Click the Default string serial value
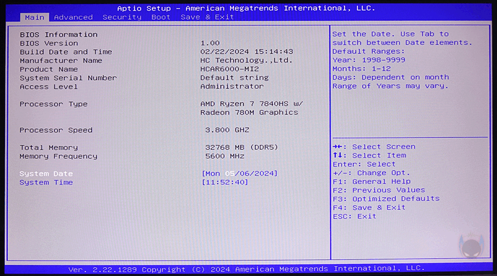 click(234, 78)
